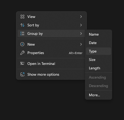Open Properties with Alt+Enter label
Viewport: 124px width, 120px height.
coord(75,53)
